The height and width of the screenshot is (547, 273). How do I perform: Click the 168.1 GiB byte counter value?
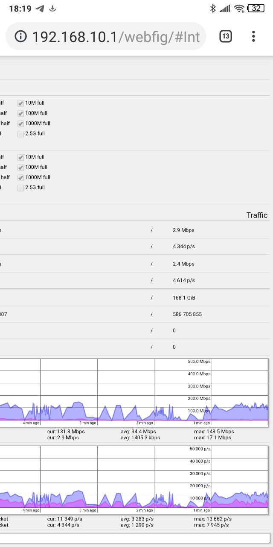click(184, 297)
